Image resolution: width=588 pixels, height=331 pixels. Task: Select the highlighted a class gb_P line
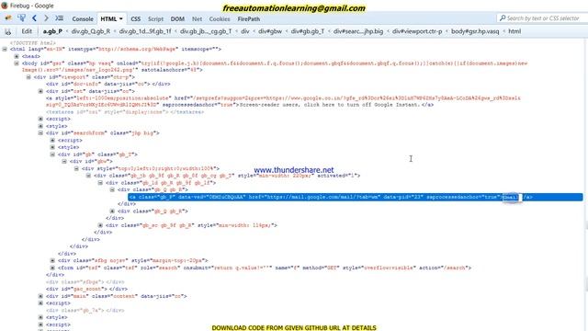(356, 197)
